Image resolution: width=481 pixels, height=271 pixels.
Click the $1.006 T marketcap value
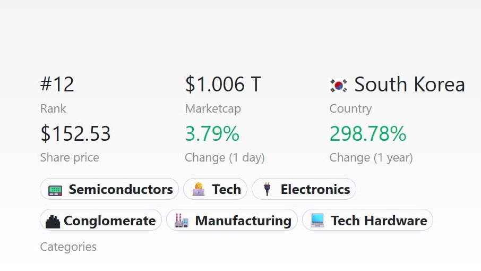[x=223, y=84]
